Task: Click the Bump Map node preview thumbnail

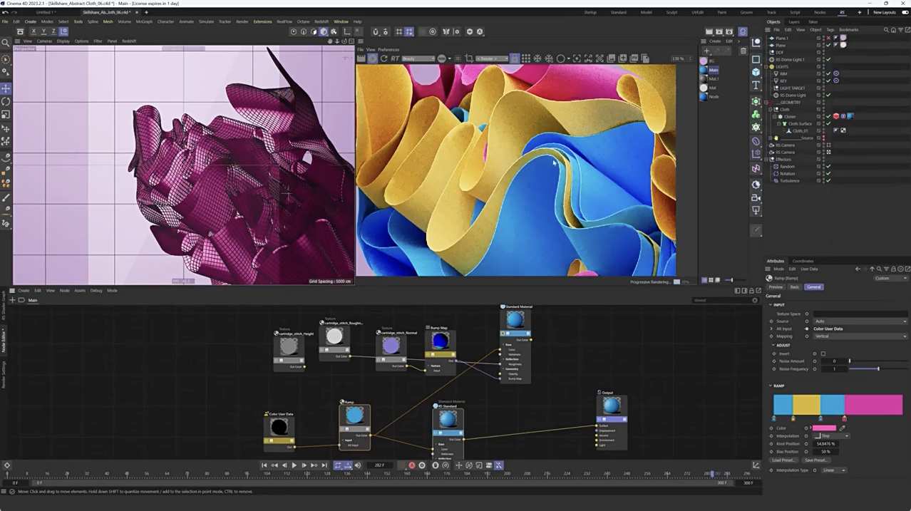Action: point(440,344)
